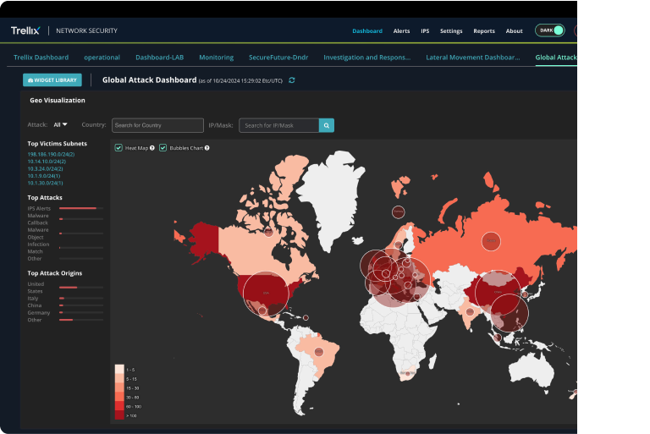650x434 pixels.
Task: Open subnet 10.14.10.0/24(2) link
Action: point(47,162)
